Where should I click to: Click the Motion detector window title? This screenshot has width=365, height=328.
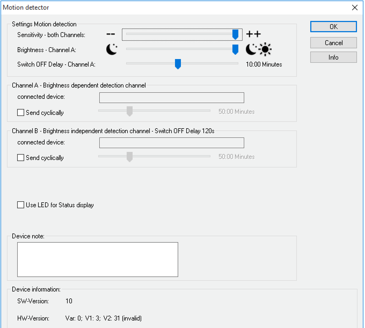pyautogui.click(x=26, y=8)
